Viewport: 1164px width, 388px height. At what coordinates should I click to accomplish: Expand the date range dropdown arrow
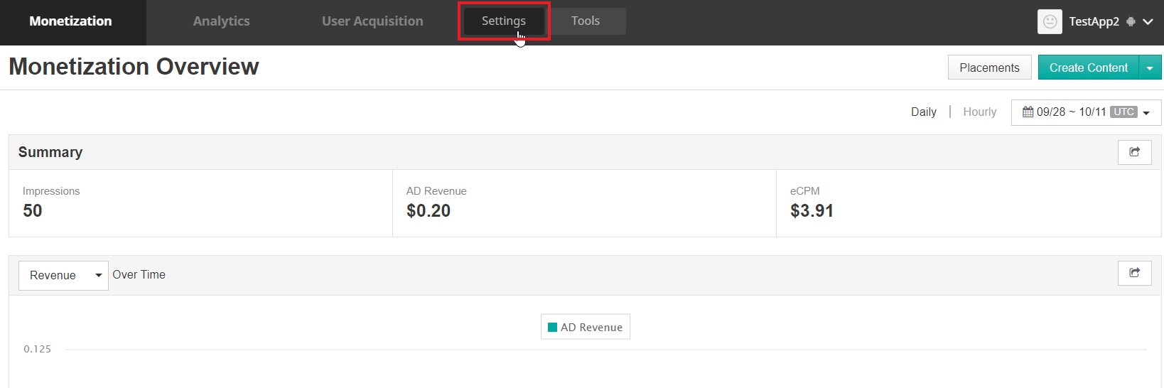point(1146,113)
